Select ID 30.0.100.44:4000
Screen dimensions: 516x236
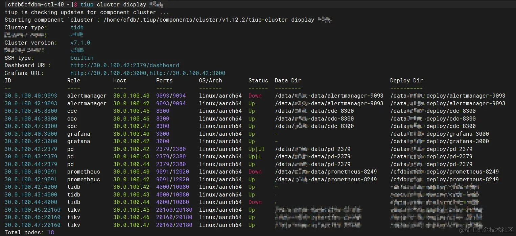31,202
